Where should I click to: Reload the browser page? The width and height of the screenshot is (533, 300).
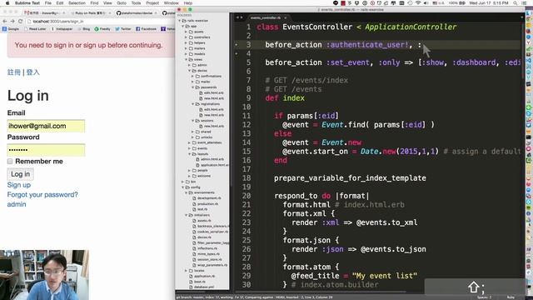click(20, 21)
